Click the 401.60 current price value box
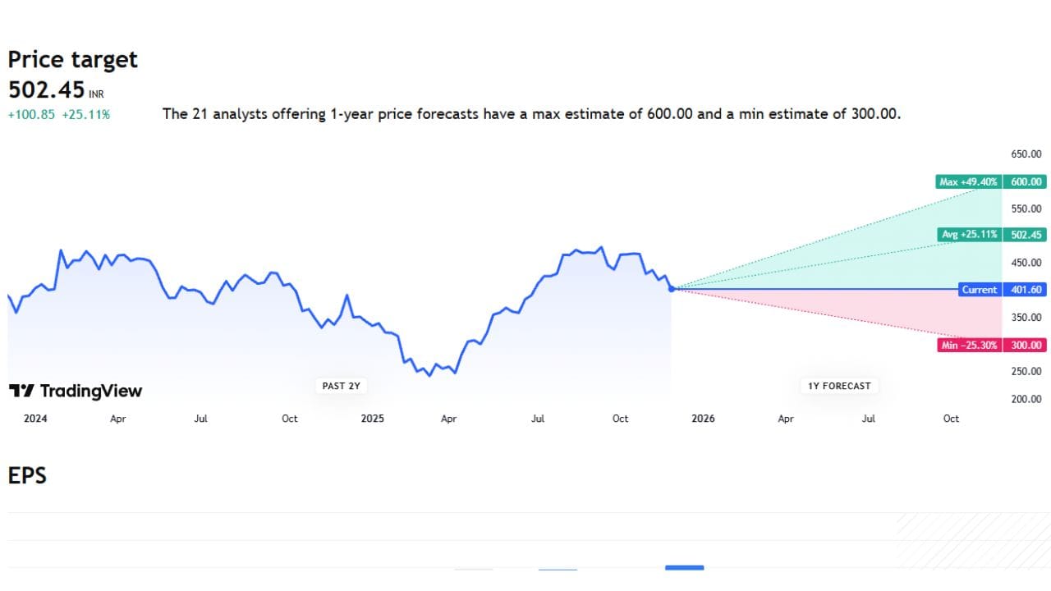Image resolution: width=1051 pixels, height=591 pixels. click(1026, 290)
